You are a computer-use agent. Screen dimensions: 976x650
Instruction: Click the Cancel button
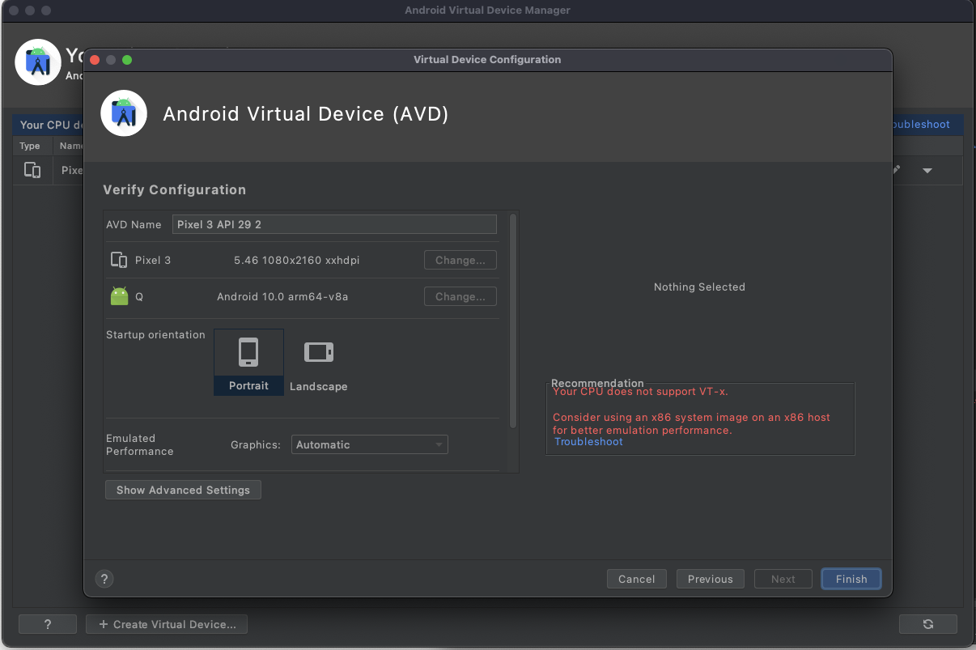[637, 579]
